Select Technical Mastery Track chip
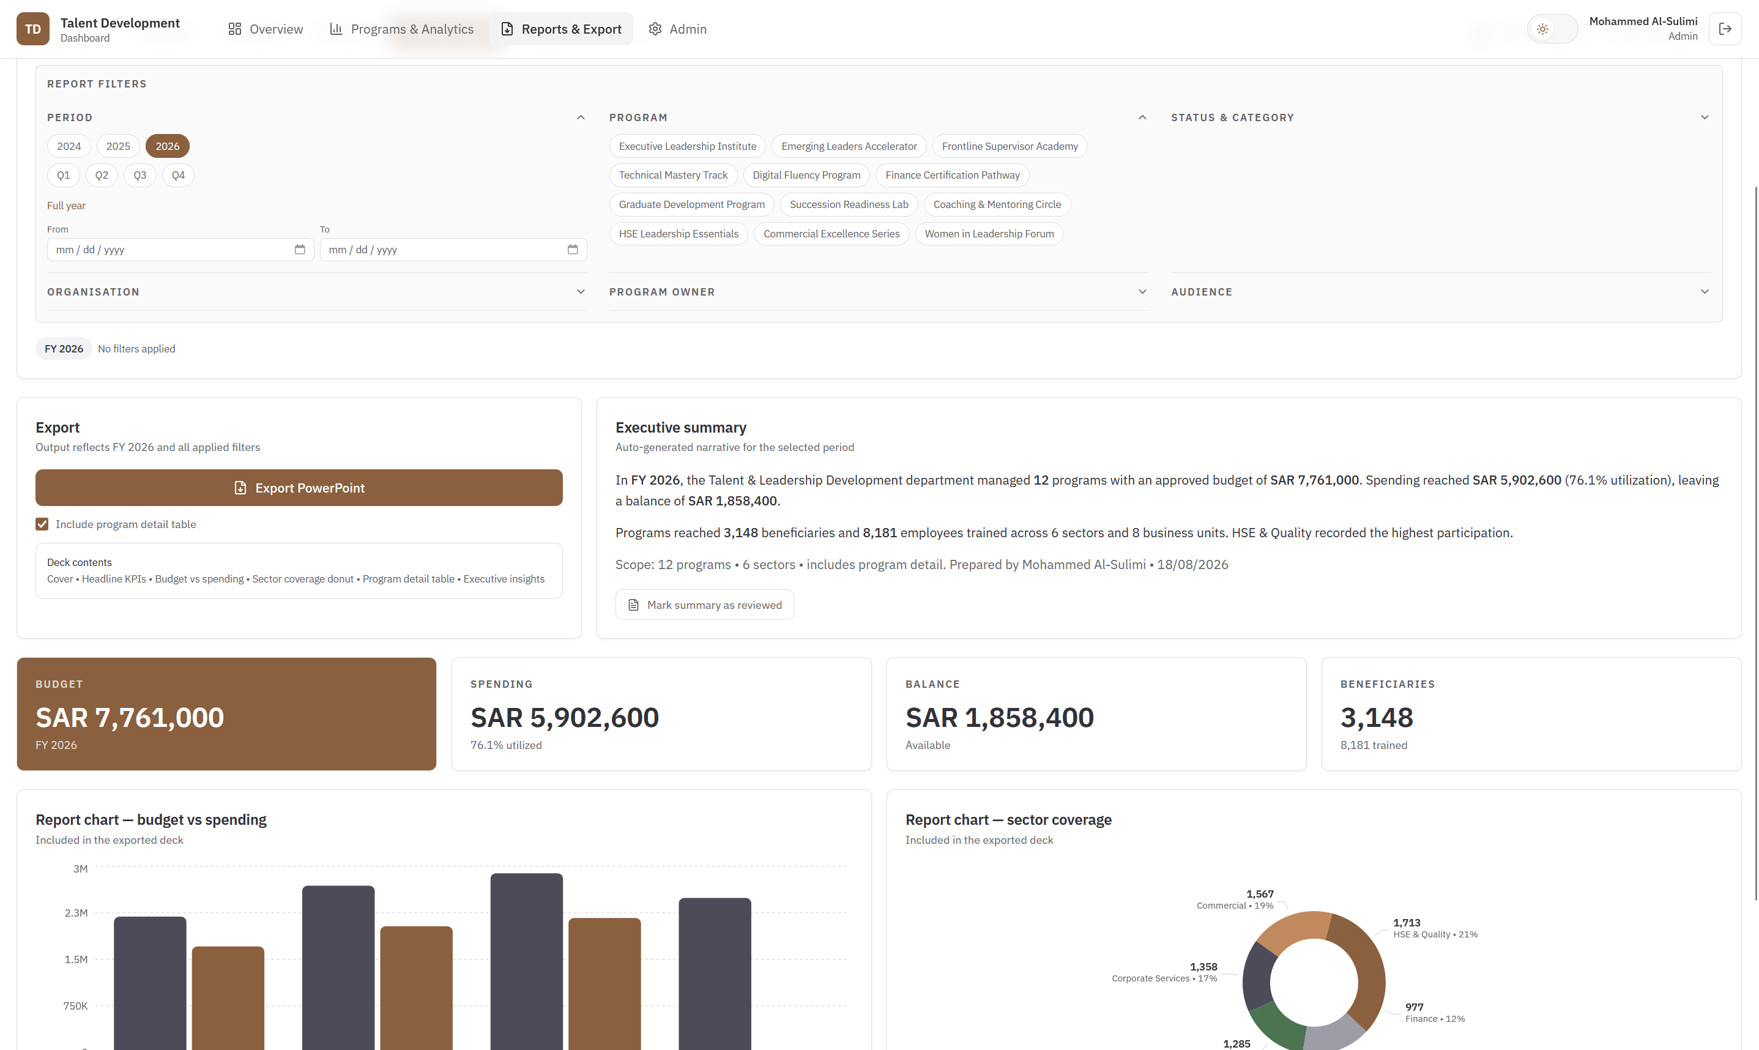This screenshot has width=1759, height=1050. click(x=674, y=176)
